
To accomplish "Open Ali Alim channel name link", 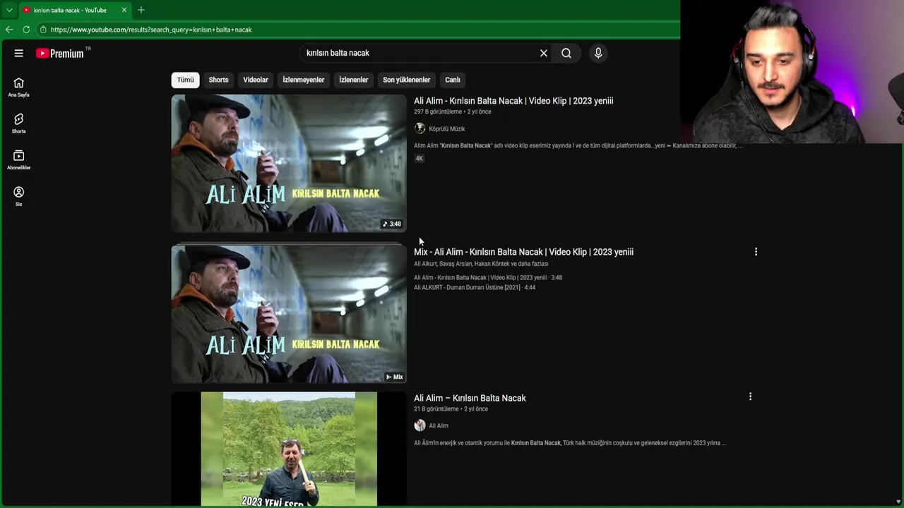I will [439, 426].
